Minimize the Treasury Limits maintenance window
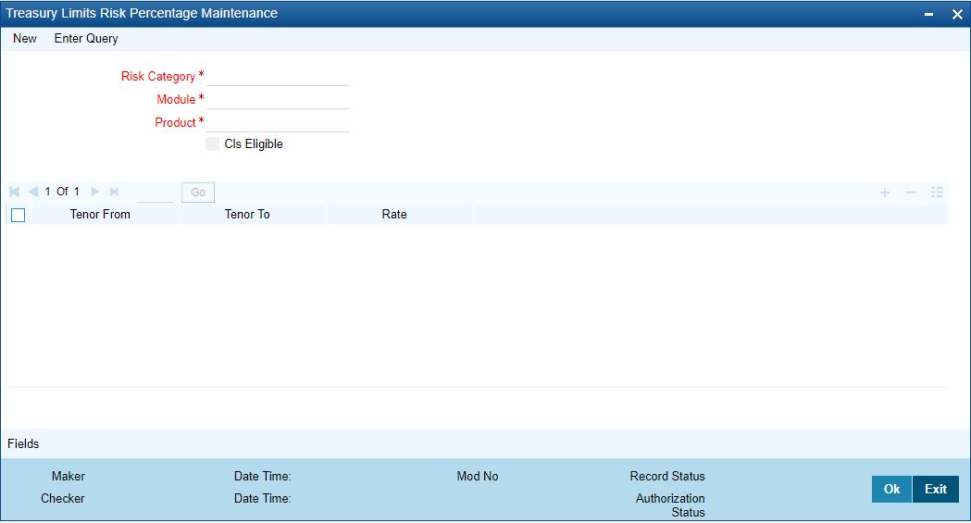 pos(929,14)
